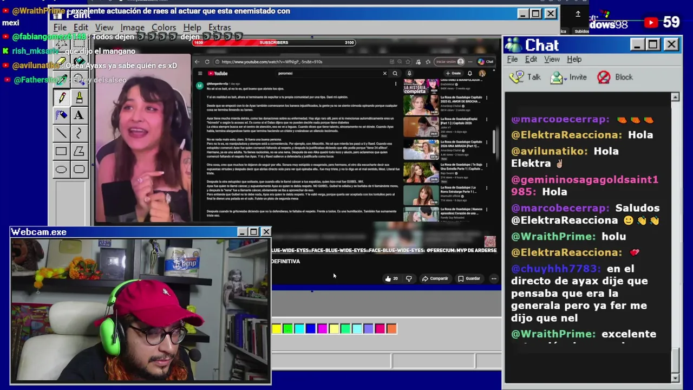
Task: Pick the bright green color swatch
Action: click(x=288, y=329)
